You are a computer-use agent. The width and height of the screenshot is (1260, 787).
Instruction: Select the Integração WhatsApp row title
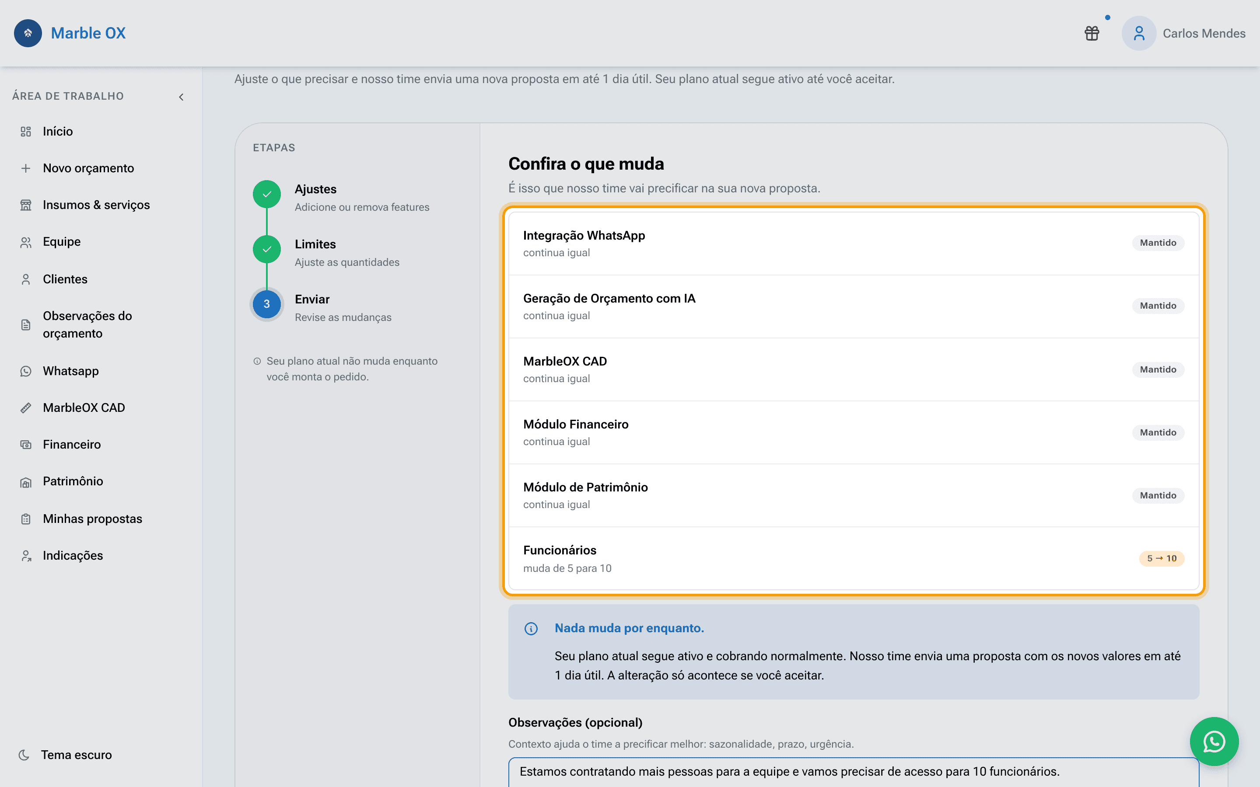pyautogui.click(x=584, y=236)
